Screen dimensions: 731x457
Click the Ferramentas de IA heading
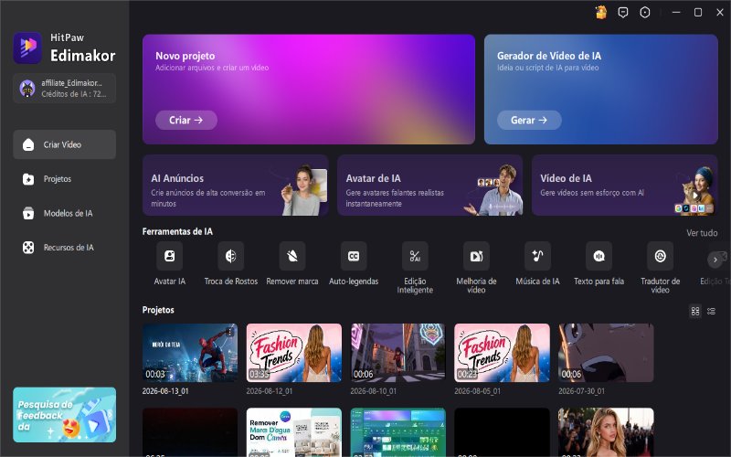[x=177, y=231]
